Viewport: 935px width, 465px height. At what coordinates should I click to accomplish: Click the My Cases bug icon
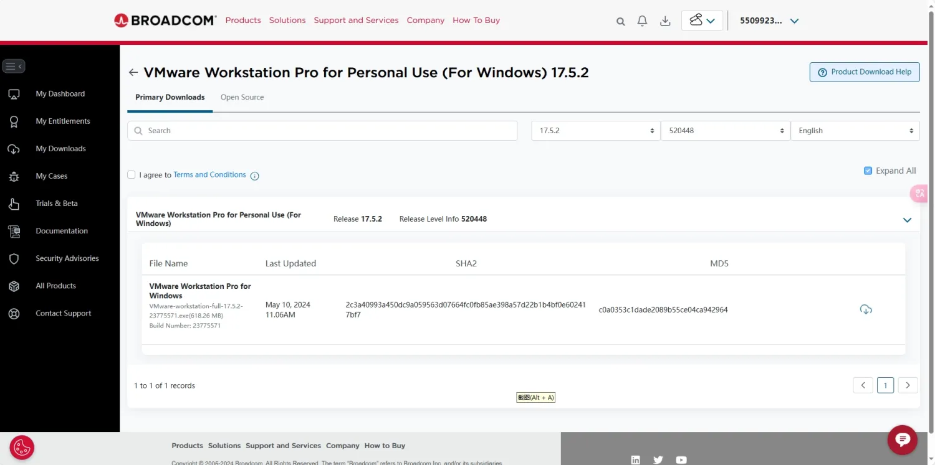[x=14, y=176]
